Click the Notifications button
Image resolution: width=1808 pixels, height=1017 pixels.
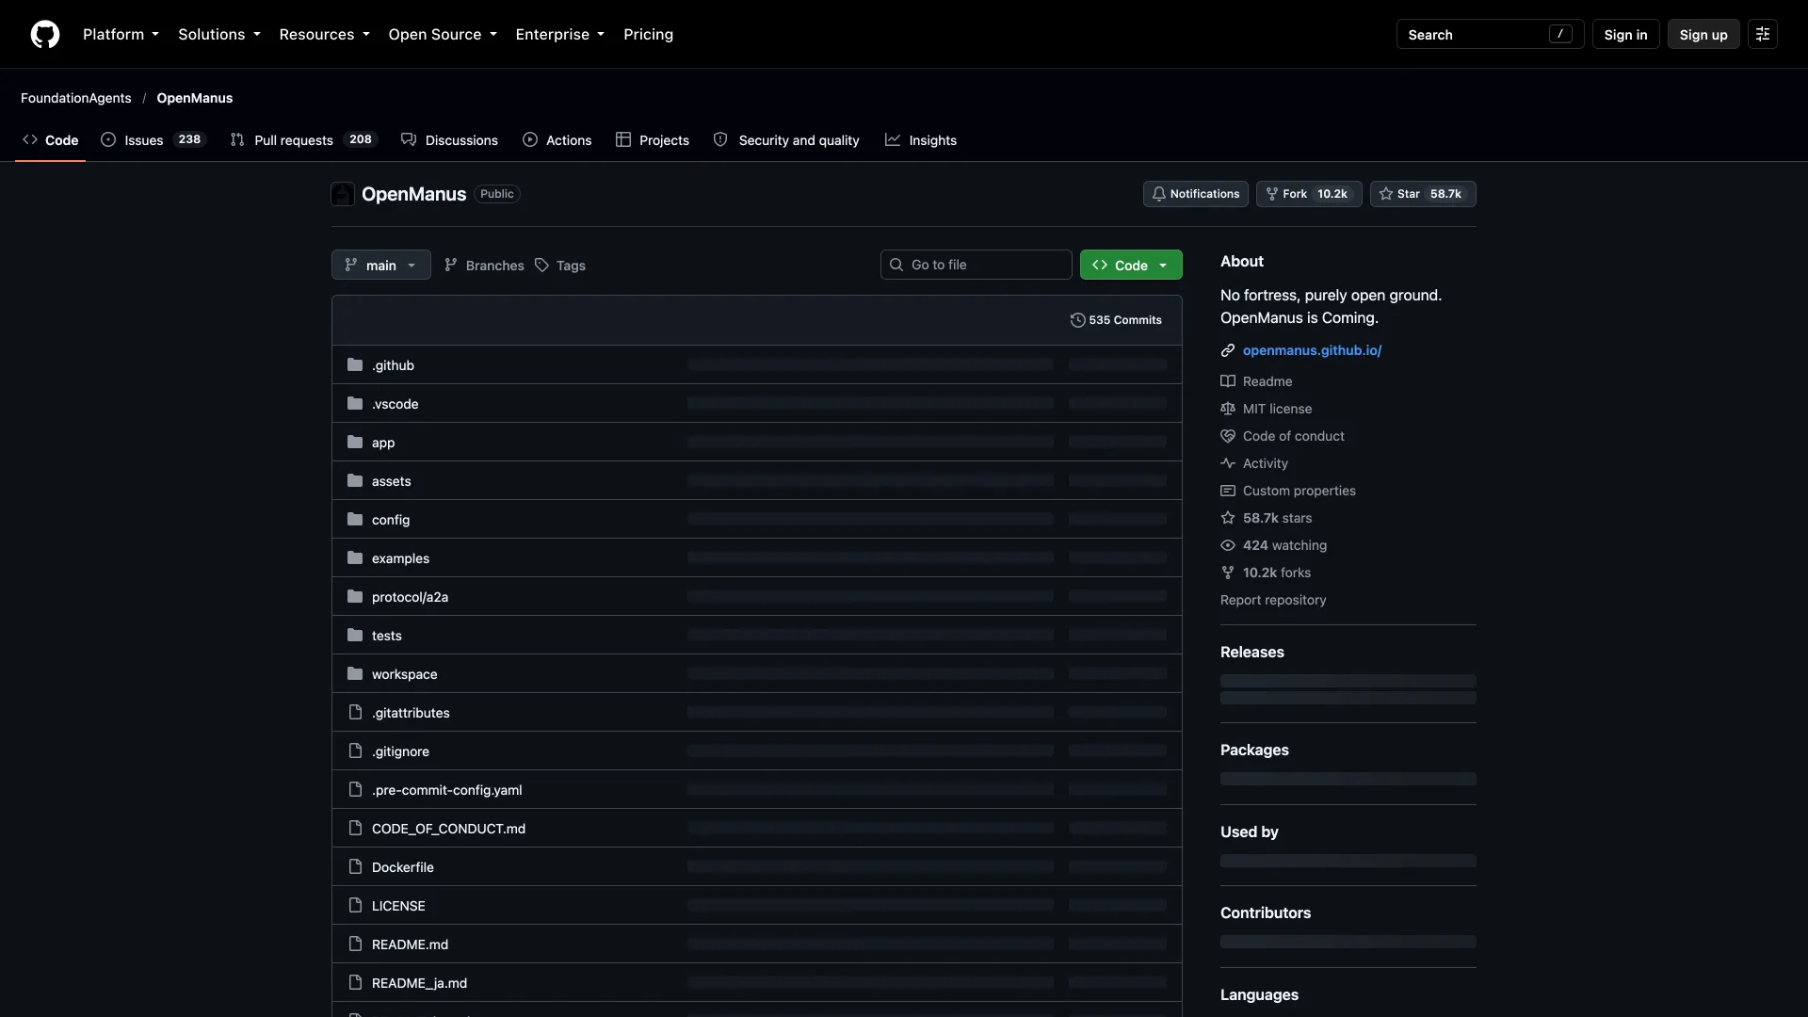(1196, 194)
